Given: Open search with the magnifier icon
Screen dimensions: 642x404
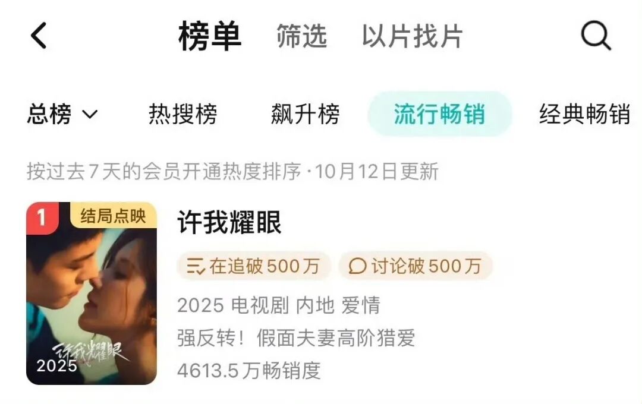Looking at the screenshot, I should [596, 36].
